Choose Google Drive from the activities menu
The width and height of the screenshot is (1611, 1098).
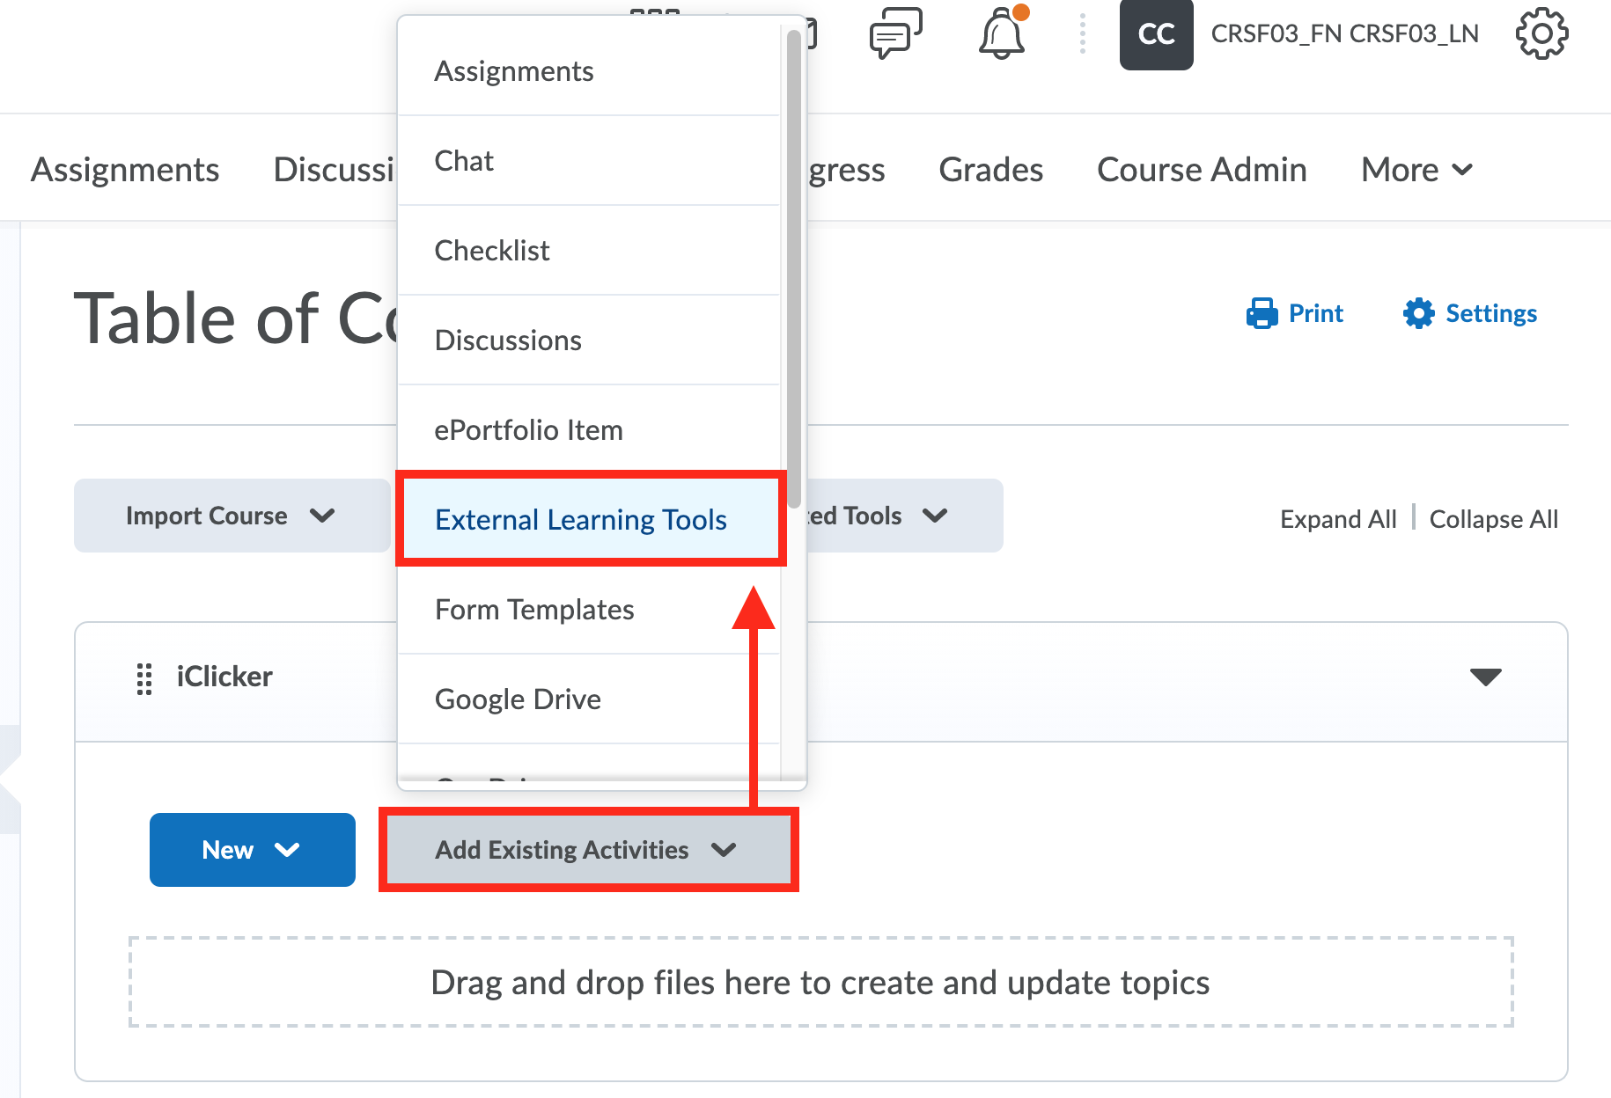click(518, 699)
